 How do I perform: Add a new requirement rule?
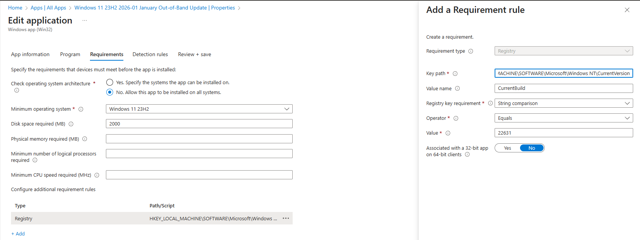coord(18,234)
